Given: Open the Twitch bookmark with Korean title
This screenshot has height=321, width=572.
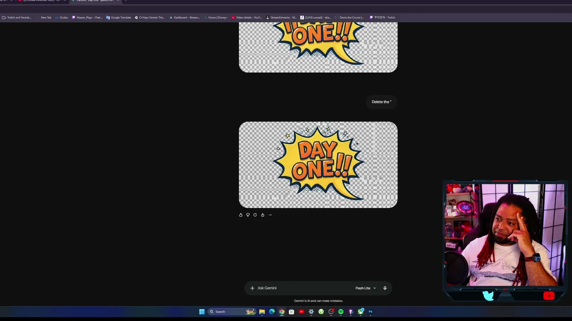Looking at the screenshot, I should click(x=383, y=17).
